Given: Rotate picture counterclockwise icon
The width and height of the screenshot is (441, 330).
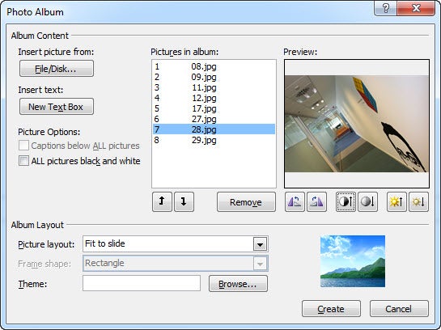Looking at the screenshot, I should click(295, 202).
